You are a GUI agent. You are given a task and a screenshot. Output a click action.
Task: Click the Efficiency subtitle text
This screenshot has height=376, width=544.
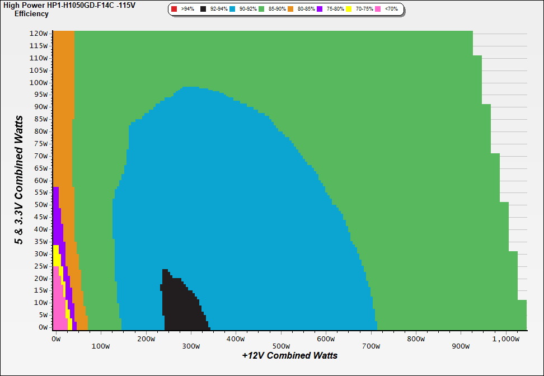pyautogui.click(x=31, y=14)
